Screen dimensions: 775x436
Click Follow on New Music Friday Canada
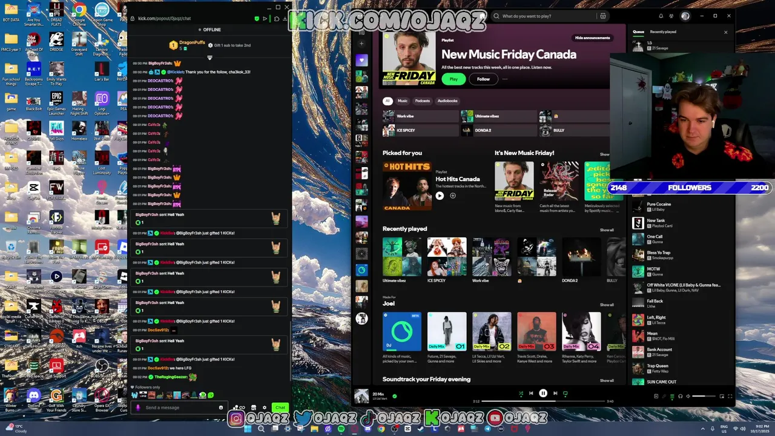click(x=483, y=79)
